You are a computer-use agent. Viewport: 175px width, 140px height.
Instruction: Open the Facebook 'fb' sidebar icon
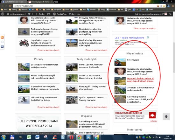coord(2,46)
